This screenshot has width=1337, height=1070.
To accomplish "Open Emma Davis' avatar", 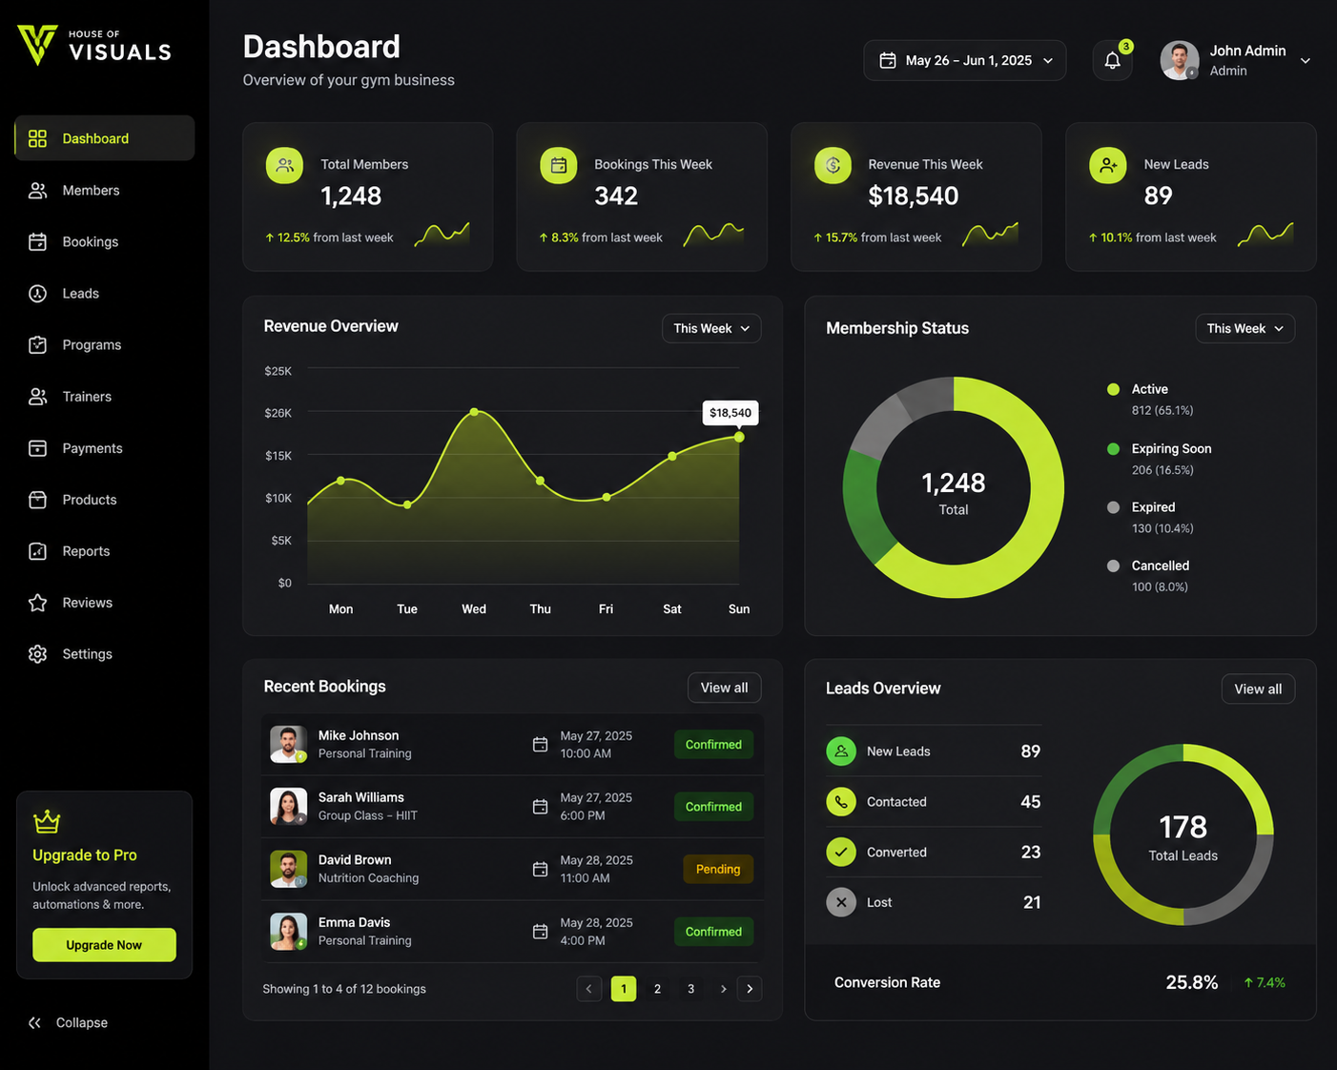I will pos(289,932).
